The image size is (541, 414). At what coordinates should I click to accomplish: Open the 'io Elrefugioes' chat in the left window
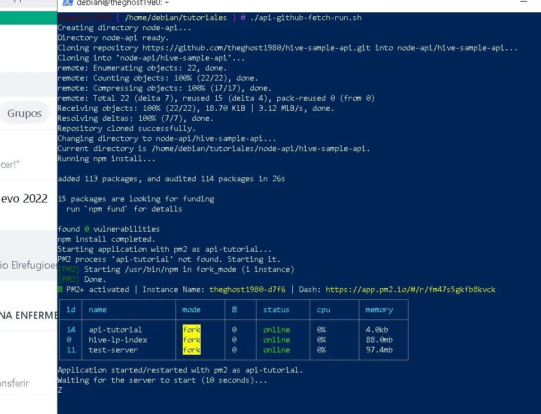coord(29,265)
